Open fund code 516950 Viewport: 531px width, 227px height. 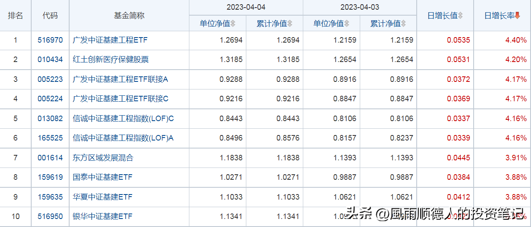pyautogui.click(x=50, y=216)
